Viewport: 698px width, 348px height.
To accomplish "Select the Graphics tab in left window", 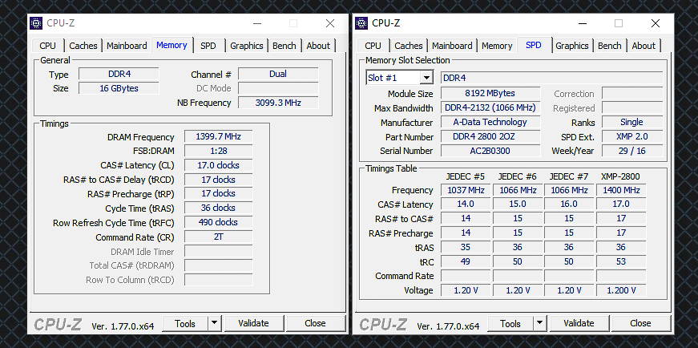I will coord(247,46).
